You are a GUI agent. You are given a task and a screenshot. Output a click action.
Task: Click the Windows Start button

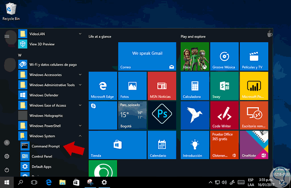[x=7, y=182]
